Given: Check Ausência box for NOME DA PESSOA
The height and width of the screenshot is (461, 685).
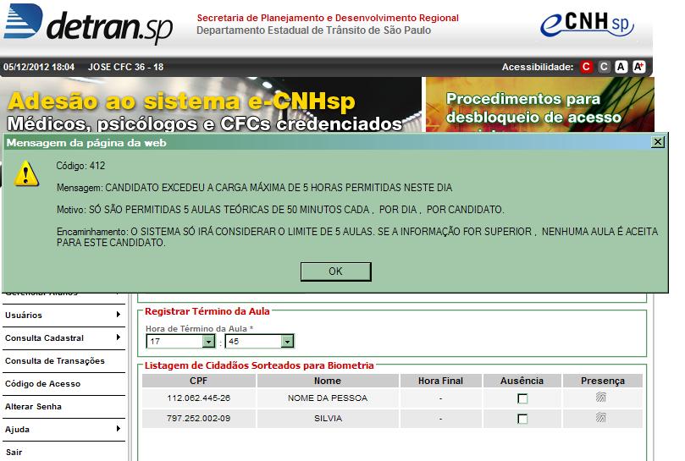Looking at the screenshot, I should 522,398.
